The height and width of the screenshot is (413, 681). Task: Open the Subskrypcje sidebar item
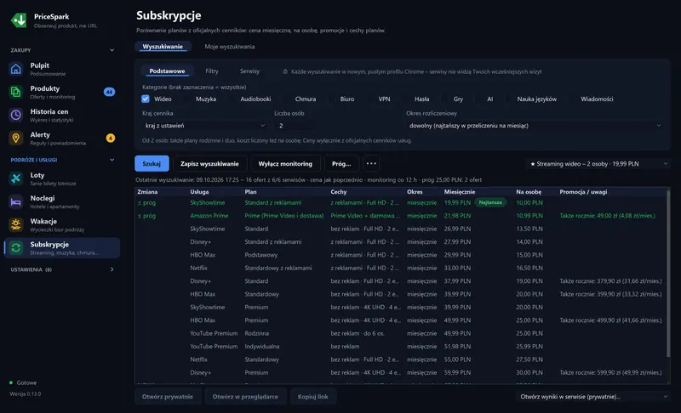62,247
